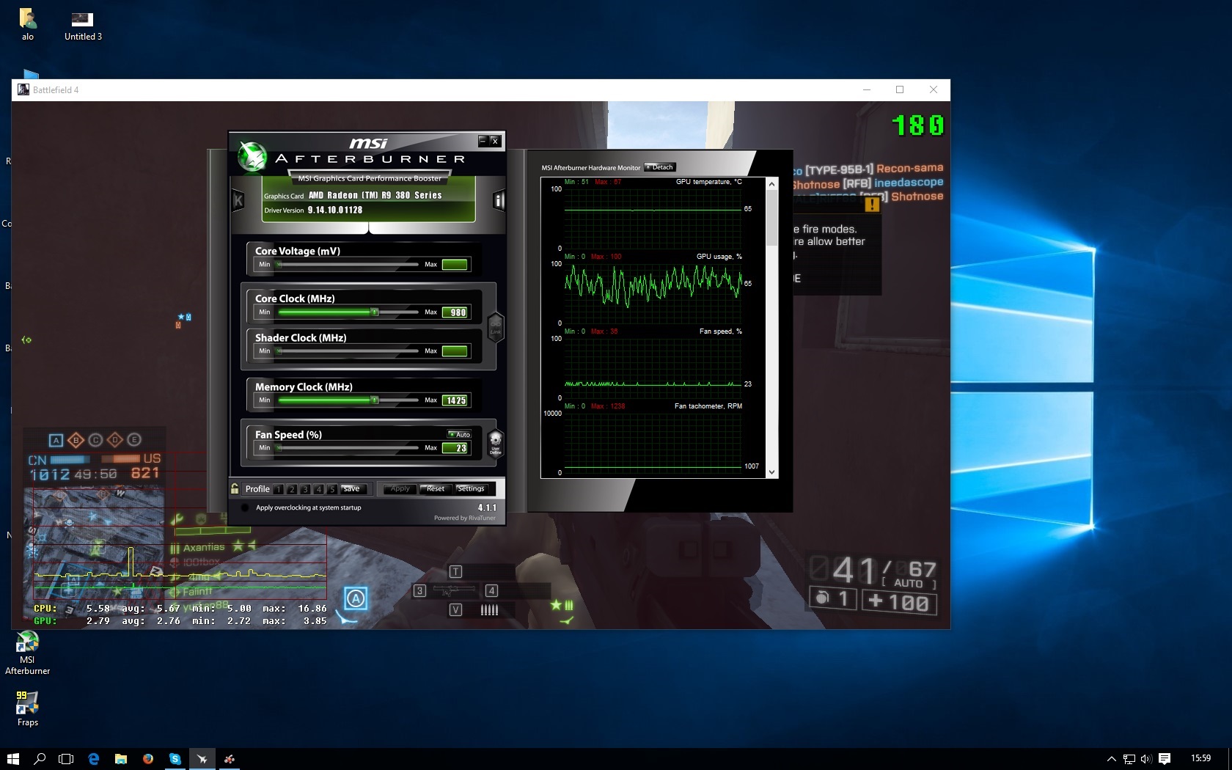Click the Apply button in Afterburner
The image size is (1232, 770).
coord(400,488)
